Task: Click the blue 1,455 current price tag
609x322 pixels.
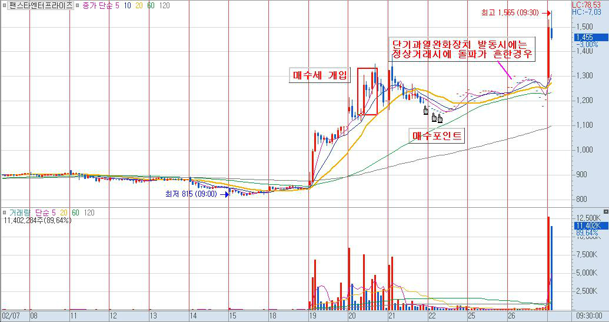Action: 588,37
